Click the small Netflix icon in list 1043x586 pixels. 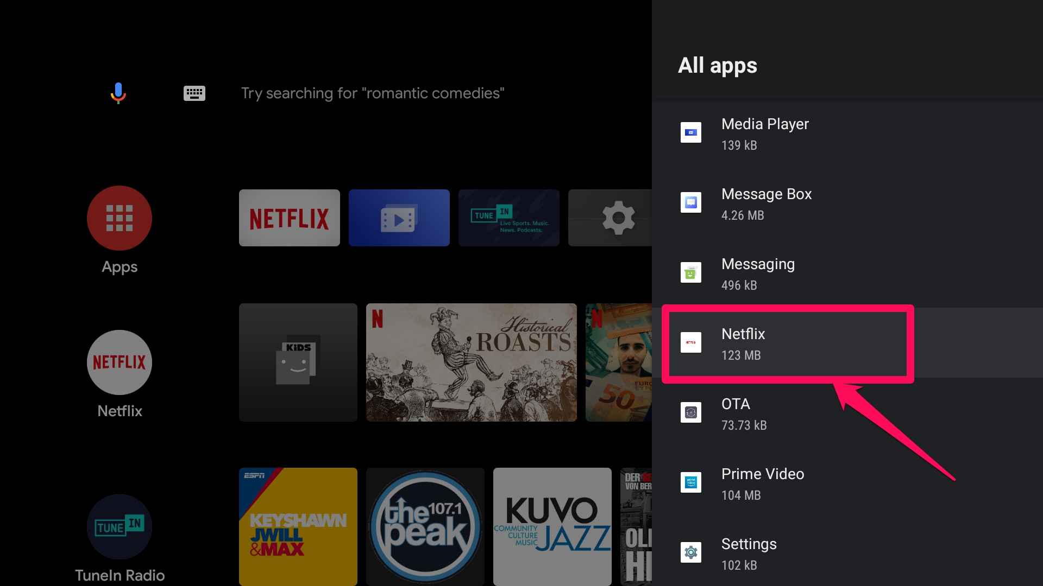click(x=691, y=342)
